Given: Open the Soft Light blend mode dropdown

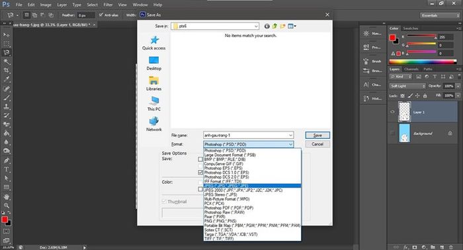Looking at the screenshot, I should pyautogui.click(x=407, y=86).
